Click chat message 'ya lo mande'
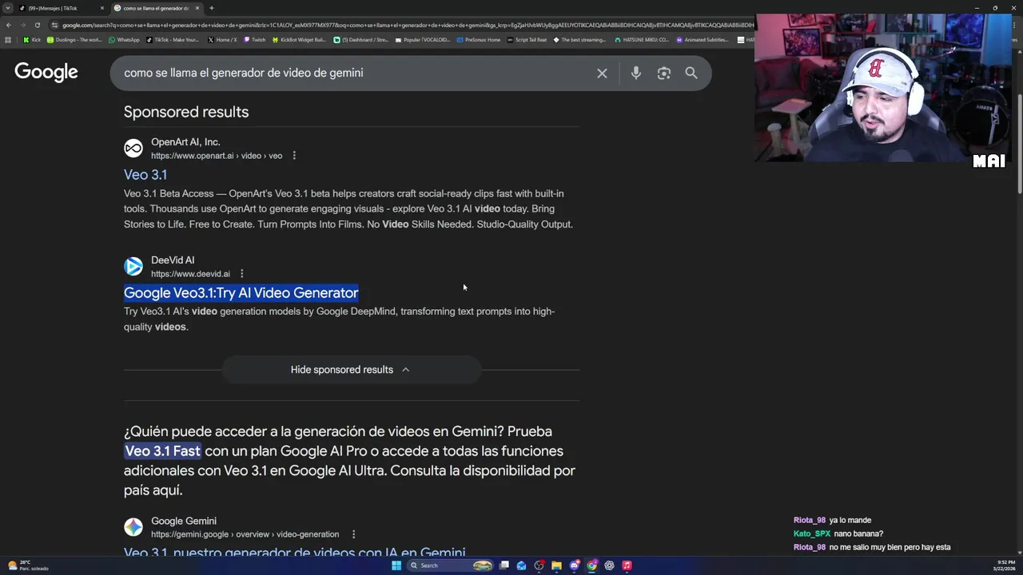Image resolution: width=1023 pixels, height=575 pixels. click(850, 520)
